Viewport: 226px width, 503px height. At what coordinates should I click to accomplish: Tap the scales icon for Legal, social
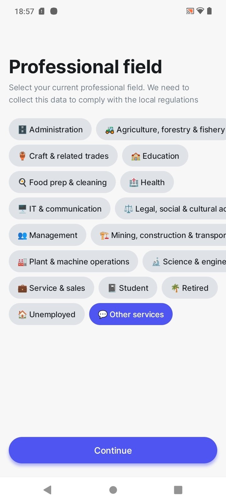128,209
